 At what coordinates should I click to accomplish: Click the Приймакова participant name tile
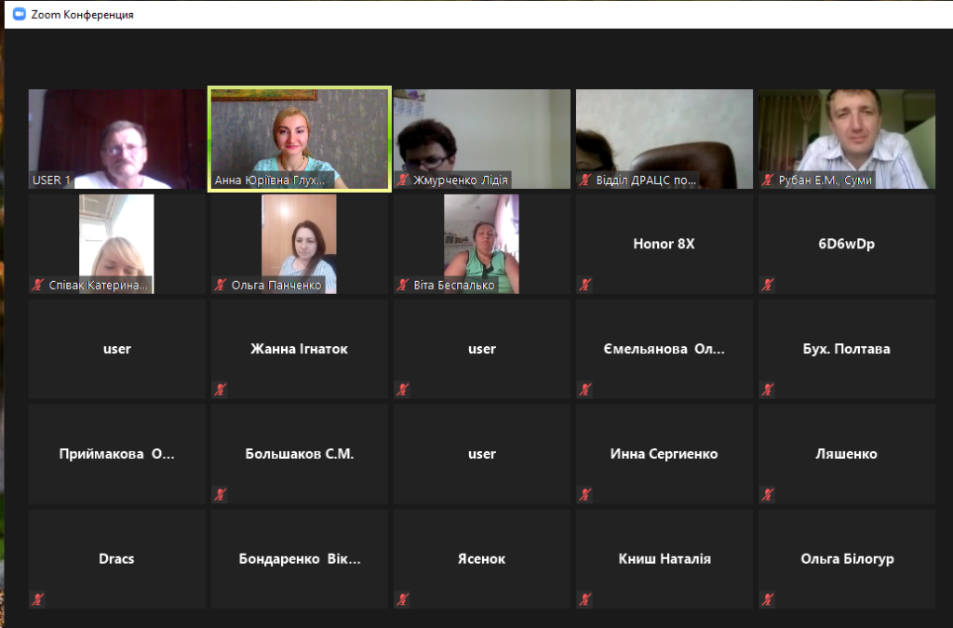click(116, 454)
